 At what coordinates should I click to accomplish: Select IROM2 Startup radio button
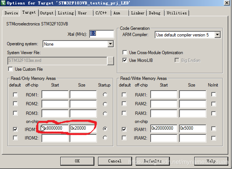tap(105, 138)
